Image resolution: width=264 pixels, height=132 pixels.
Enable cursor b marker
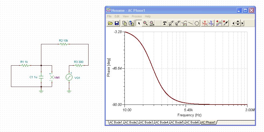click(x=211, y=23)
